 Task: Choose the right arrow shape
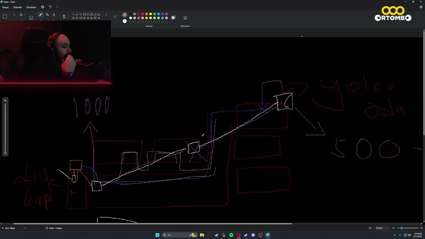click(x=84, y=18)
